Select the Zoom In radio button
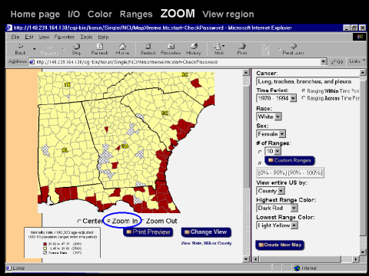The width and height of the screenshot is (369, 276). point(109,221)
